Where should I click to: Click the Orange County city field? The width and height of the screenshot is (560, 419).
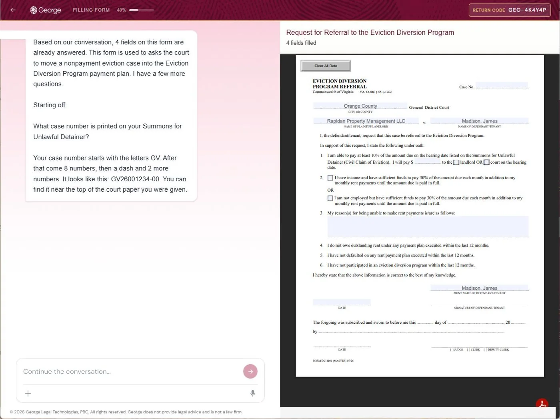360,106
